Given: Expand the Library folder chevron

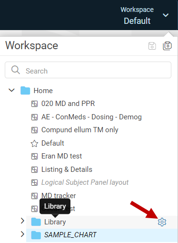Looking at the screenshot, I should [22, 221].
